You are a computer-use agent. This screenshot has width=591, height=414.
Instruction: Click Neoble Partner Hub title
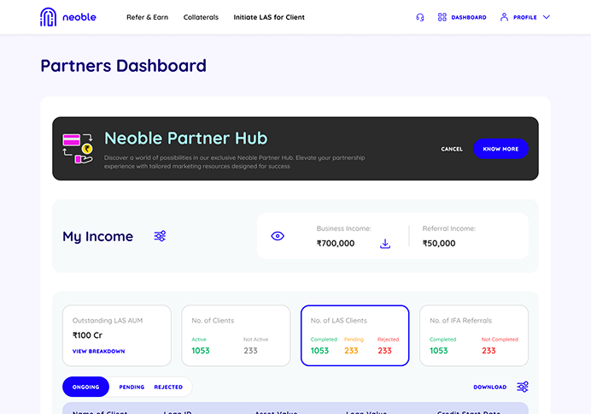click(186, 138)
